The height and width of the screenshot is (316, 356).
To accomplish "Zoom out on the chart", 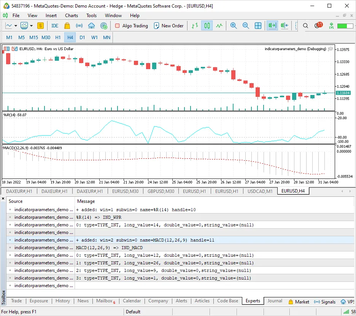I will [x=246, y=25].
